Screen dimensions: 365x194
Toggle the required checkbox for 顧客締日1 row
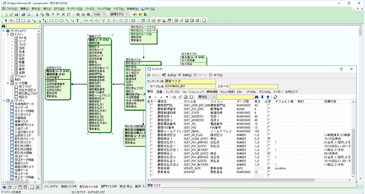269,139
